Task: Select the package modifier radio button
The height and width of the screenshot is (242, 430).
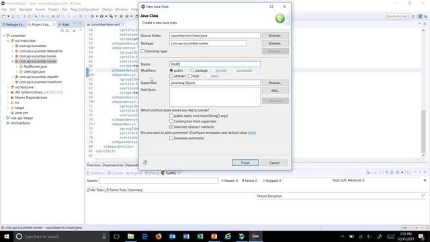Action: click(192, 71)
